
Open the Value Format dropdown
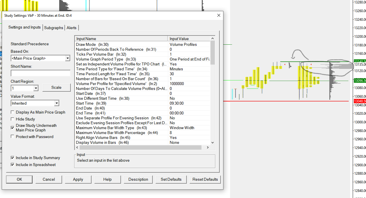click(57, 103)
